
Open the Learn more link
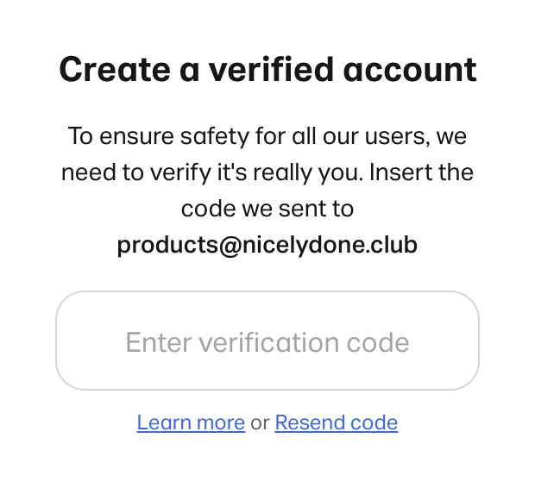(191, 423)
